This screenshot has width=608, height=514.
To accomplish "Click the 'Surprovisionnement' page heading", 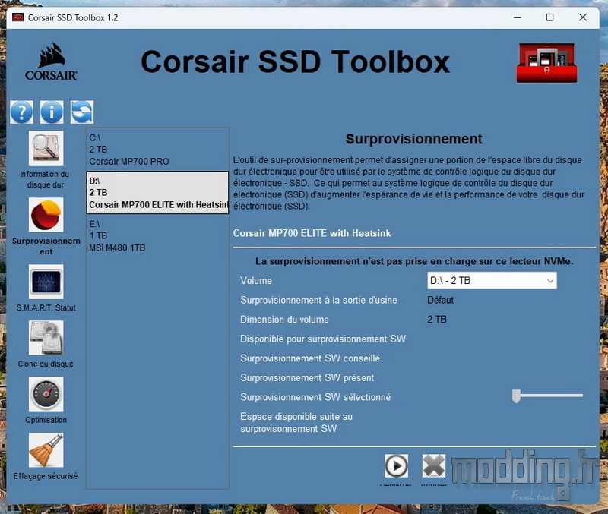I will tap(413, 139).
